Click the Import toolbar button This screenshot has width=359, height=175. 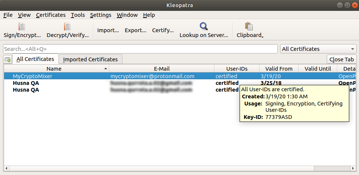tap(108, 30)
